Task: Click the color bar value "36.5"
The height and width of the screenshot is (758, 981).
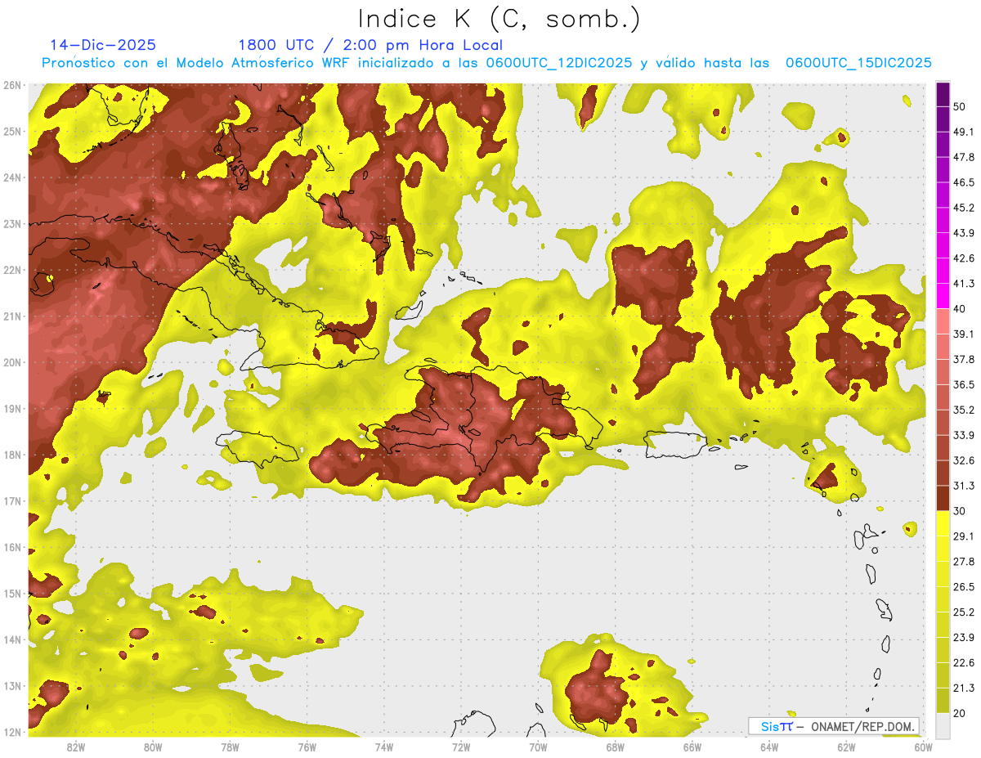Action: pyautogui.click(x=964, y=384)
